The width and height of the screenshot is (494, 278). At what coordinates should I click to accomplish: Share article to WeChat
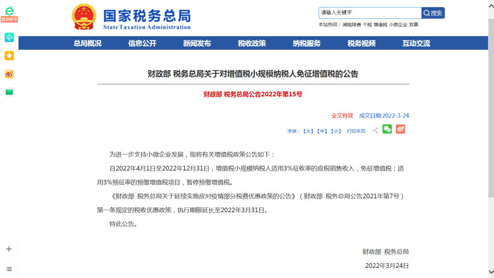tap(387, 129)
